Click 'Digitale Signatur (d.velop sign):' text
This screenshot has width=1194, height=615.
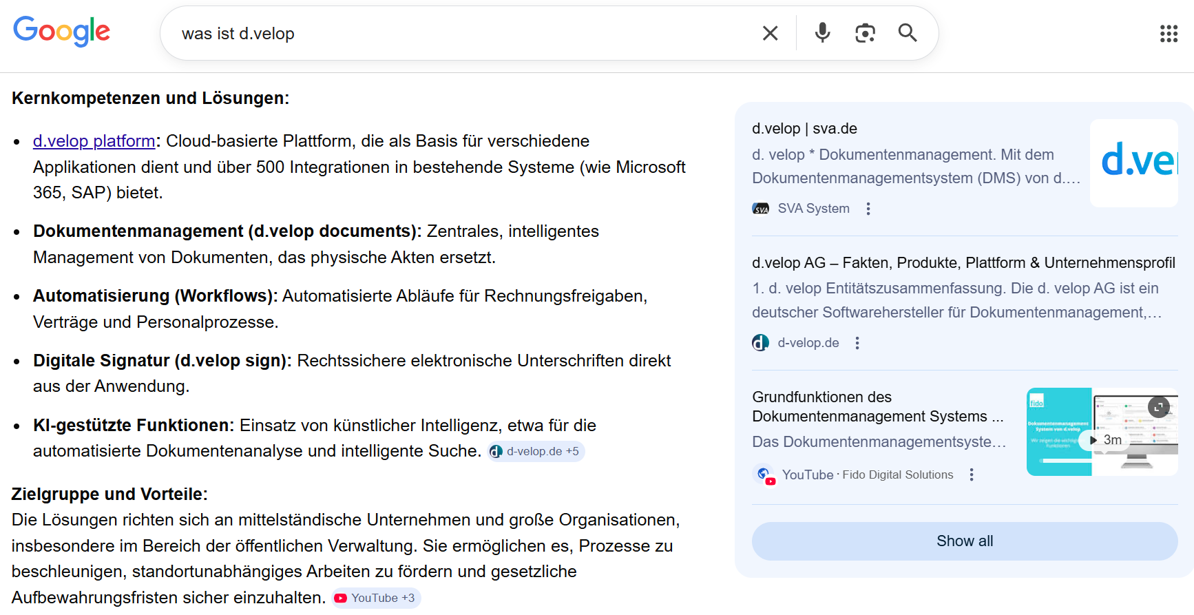[163, 361]
